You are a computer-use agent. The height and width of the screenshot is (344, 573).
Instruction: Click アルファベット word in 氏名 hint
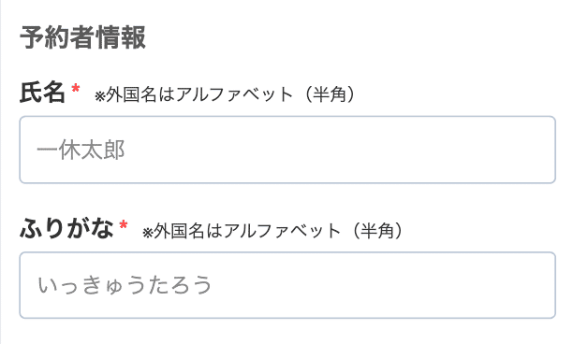[235, 94]
